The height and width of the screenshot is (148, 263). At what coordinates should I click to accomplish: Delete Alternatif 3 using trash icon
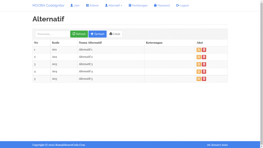pos(204,64)
